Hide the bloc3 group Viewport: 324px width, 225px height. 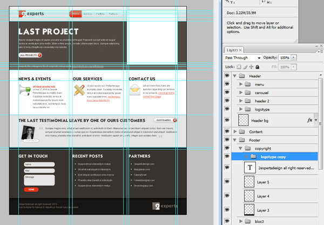(x=227, y=221)
